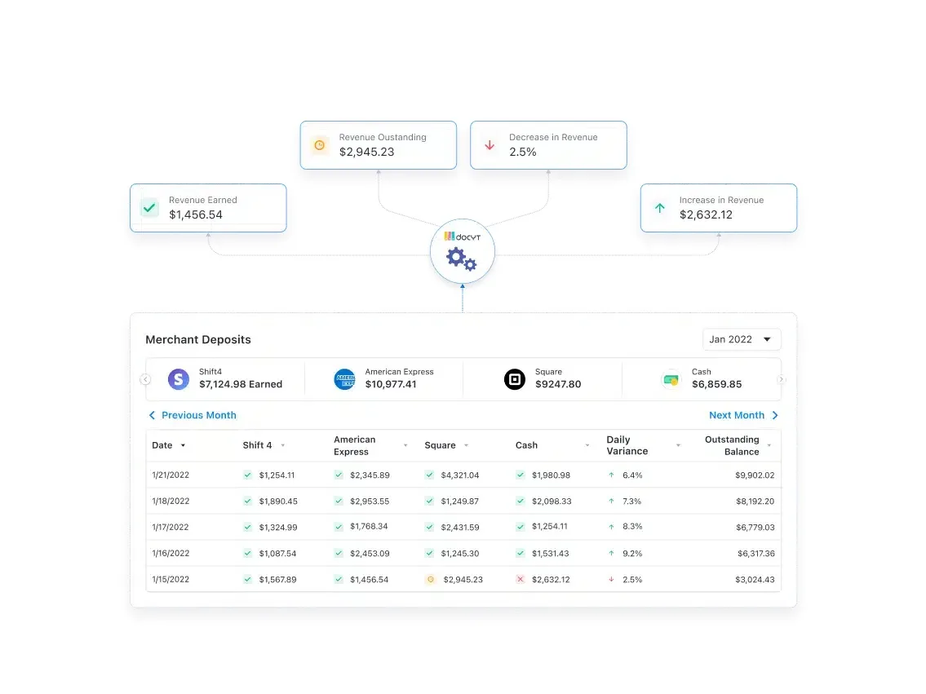Click the green up arrow beside 8.3% variance
This screenshot has height=694, width=926.
coord(611,527)
